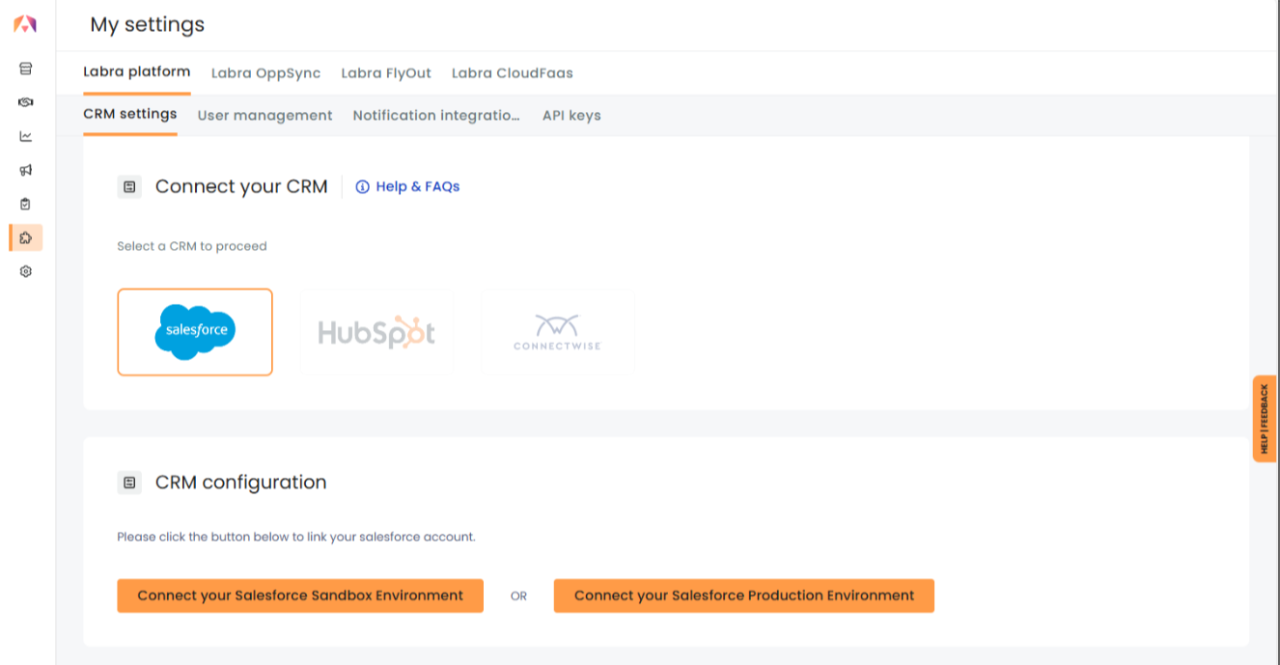Viewport: 1280px width, 665px height.
Task: Connect your Salesforce Production Environment
Action: pos(744,596)
